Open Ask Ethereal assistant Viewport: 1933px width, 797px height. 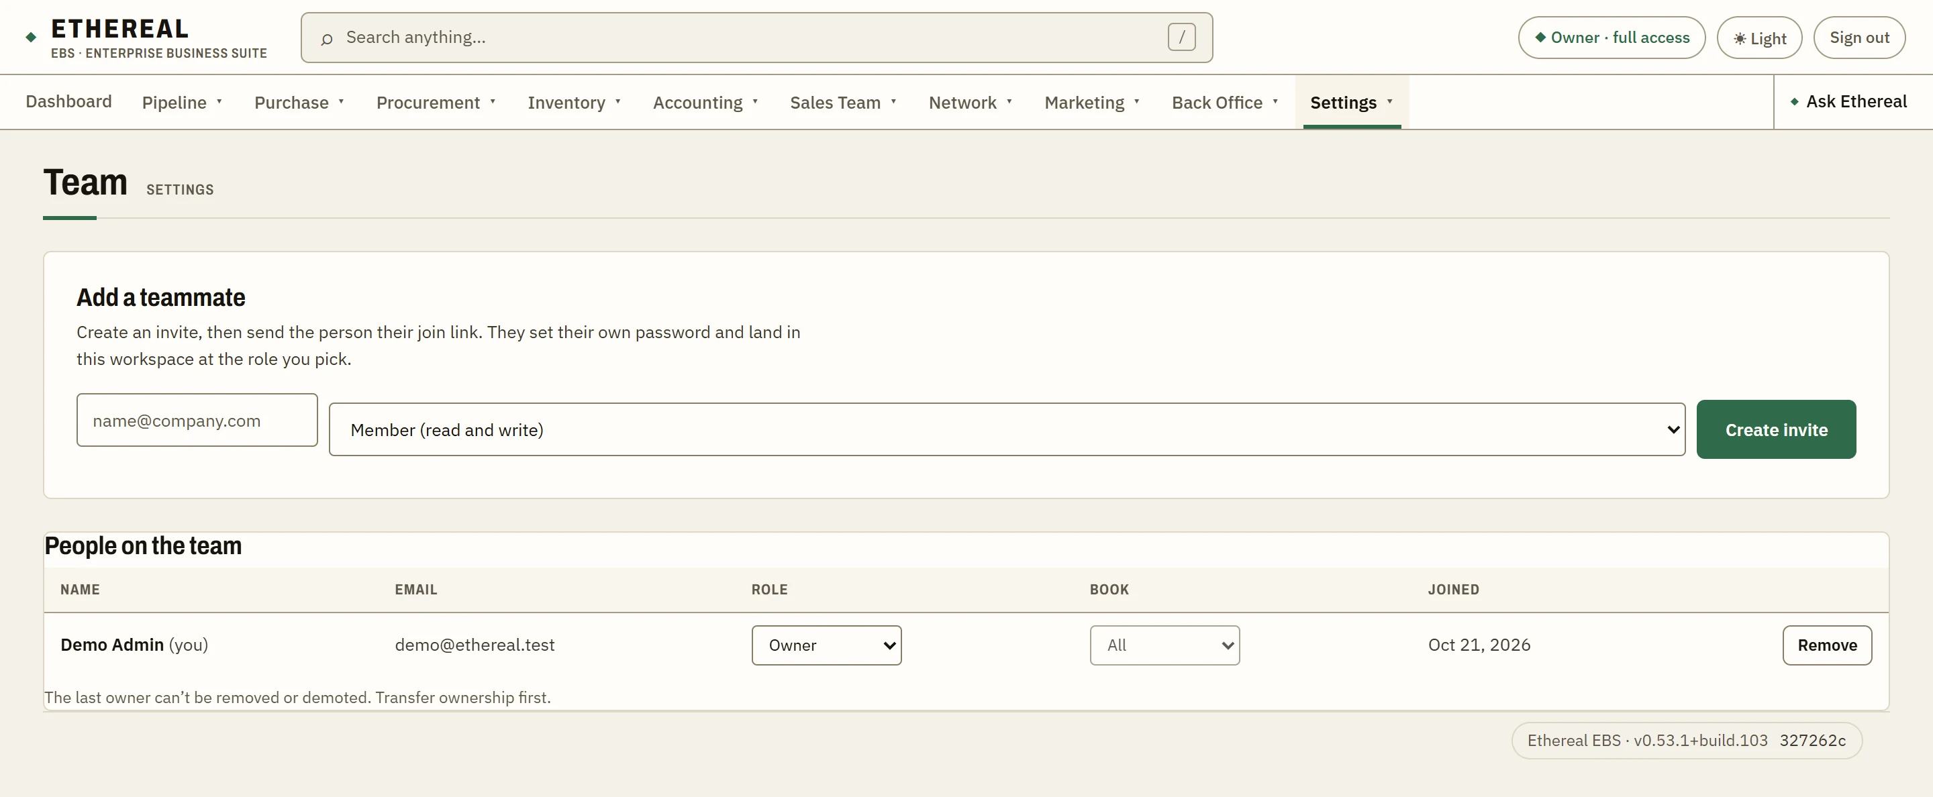pyautogui.click(x=1848, y=101)
